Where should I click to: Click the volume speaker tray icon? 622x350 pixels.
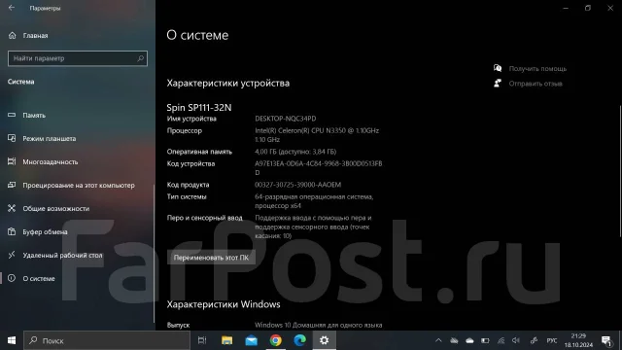516,340
